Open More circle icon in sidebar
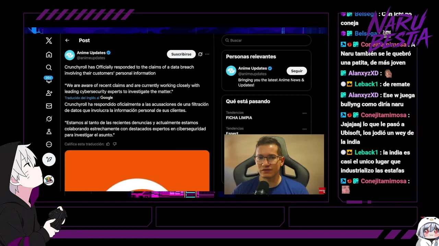 [x=49, y=145]
